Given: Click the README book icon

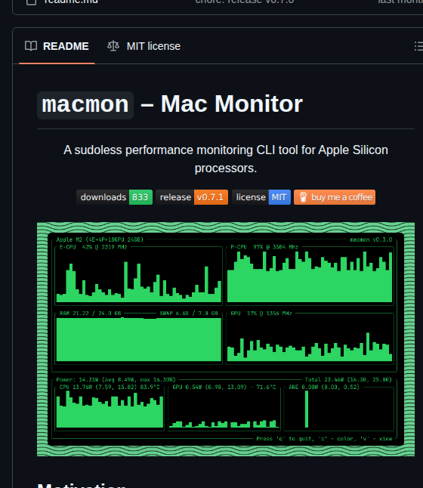Looking at the screenshot, I should pyautogui.click(x=31, y=46).
